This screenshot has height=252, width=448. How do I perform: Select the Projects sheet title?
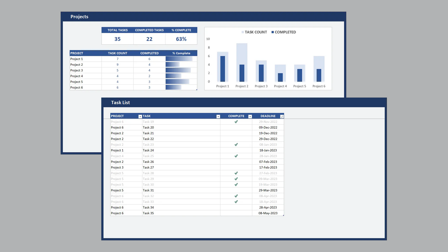point(79,17)
